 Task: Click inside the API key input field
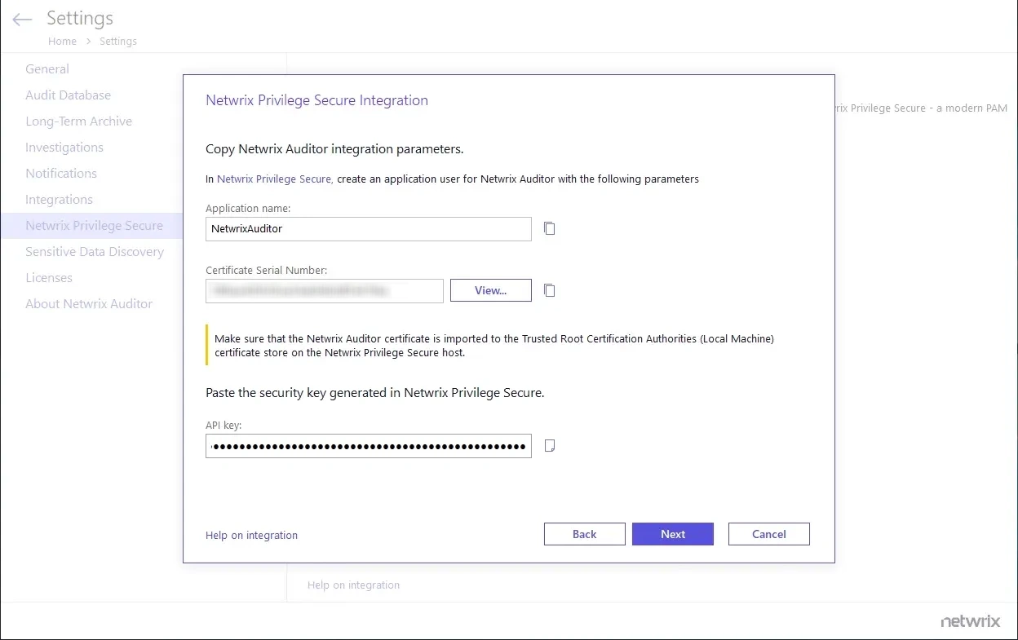(368, 446)
